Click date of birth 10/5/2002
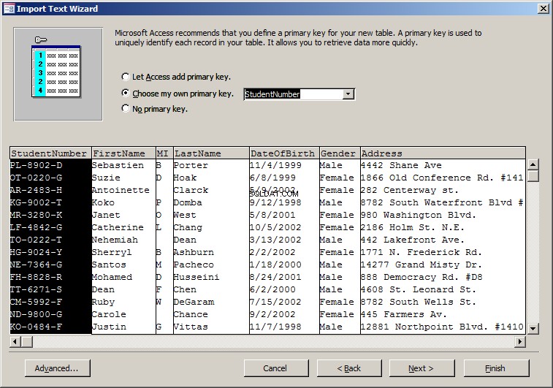The width and height of the screenshot is (553, 388). click(x=275, y=227)
